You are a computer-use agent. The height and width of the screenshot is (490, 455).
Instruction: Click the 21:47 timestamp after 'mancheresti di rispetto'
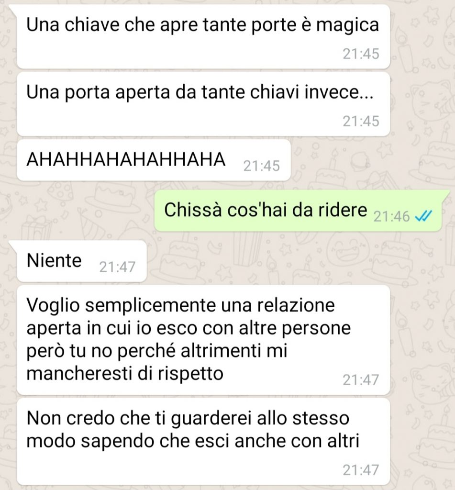click(361, 380)
